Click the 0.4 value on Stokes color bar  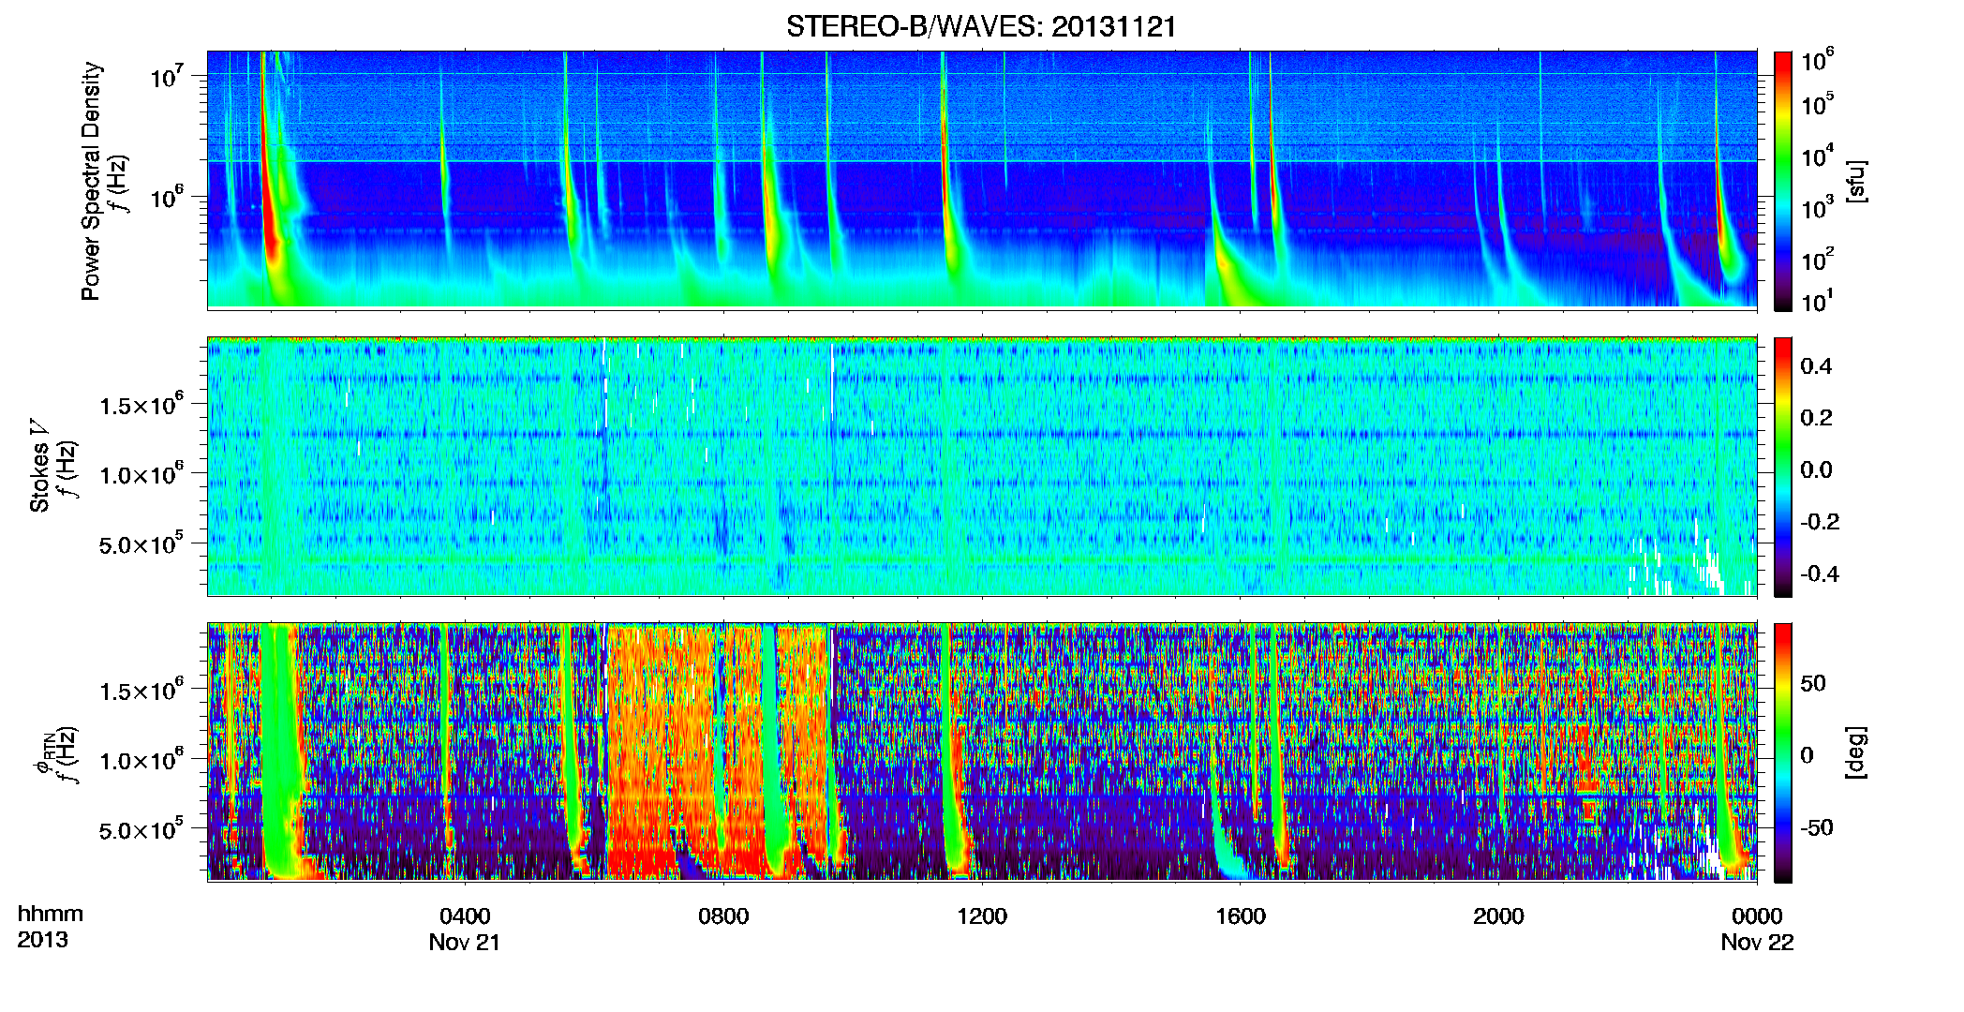pos(1816,366)
